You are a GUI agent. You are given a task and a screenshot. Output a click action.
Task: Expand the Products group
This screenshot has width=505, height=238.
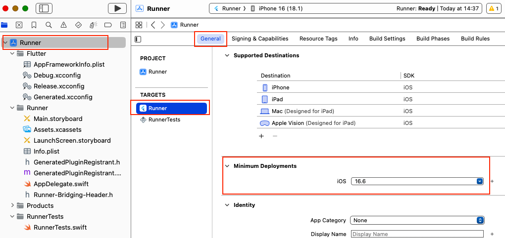coord(12,205)
